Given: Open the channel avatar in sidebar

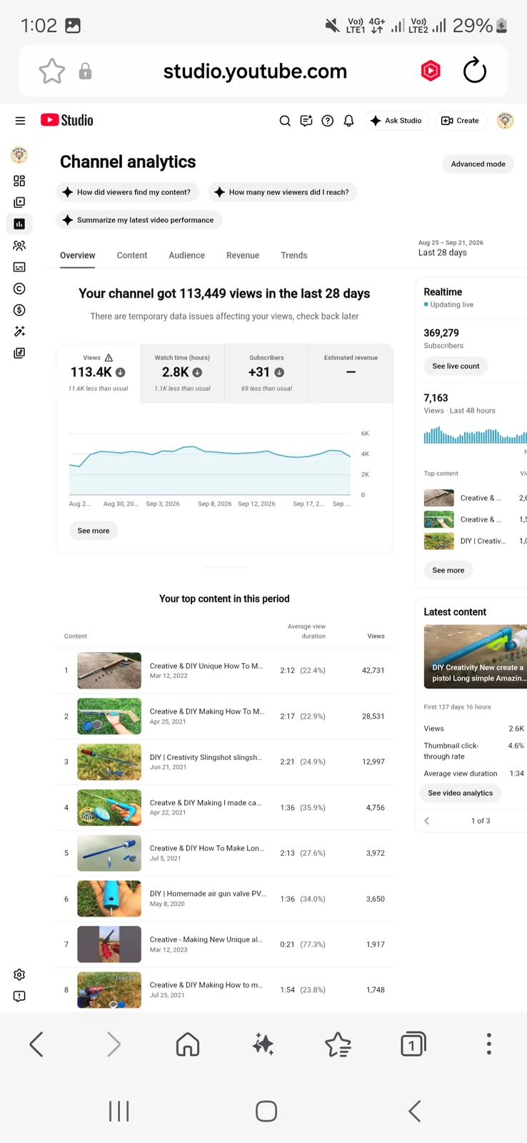Looking at the screenshot, I should (19, 154).
